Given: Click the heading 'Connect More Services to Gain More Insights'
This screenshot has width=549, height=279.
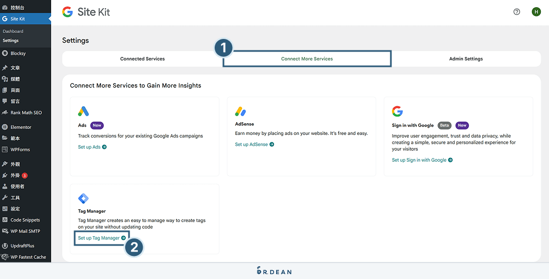Looking at the screenshot, I should [x=136, y=86].
